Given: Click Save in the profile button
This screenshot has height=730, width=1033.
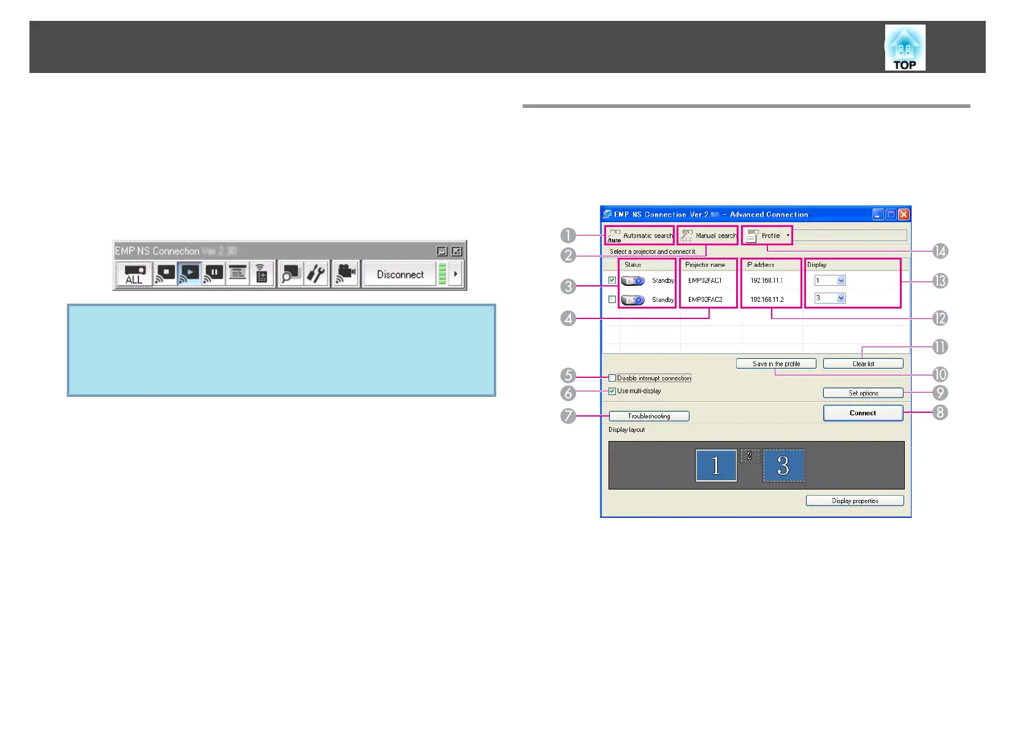Looking at the screenshot, I should click(x=776, y=364).
